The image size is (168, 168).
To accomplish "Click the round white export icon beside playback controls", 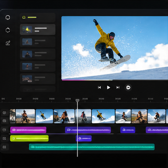I will (x=128, y=88).
